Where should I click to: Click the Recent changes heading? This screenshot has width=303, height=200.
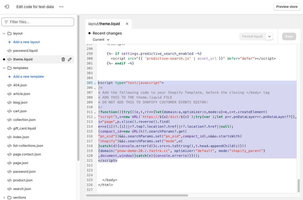[107, 33]
